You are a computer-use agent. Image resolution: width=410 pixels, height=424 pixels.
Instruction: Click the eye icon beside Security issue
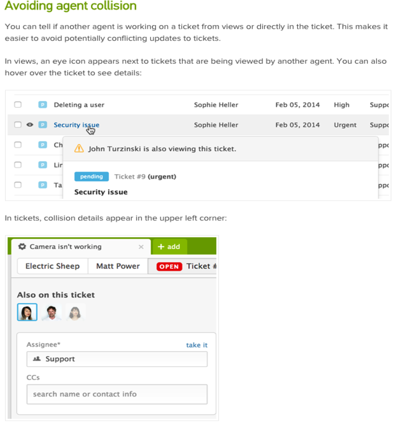(30, 125)
